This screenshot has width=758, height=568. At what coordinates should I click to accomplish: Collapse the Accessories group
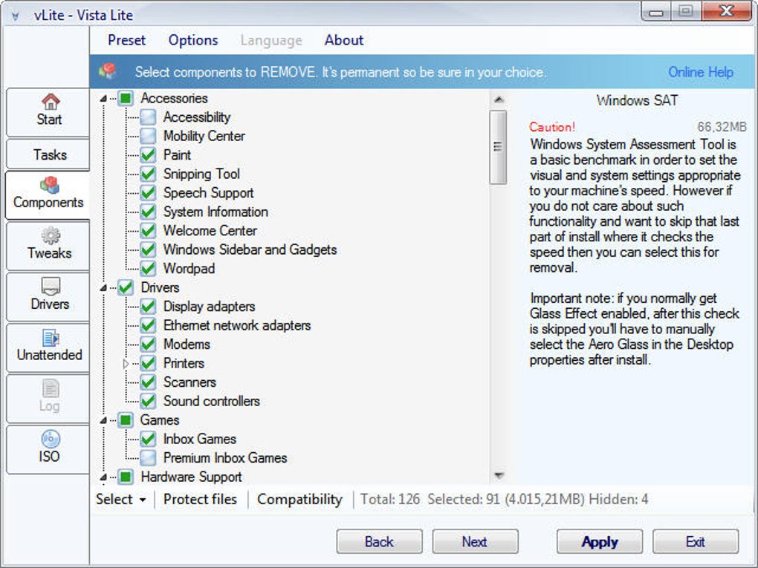point(103,99)
